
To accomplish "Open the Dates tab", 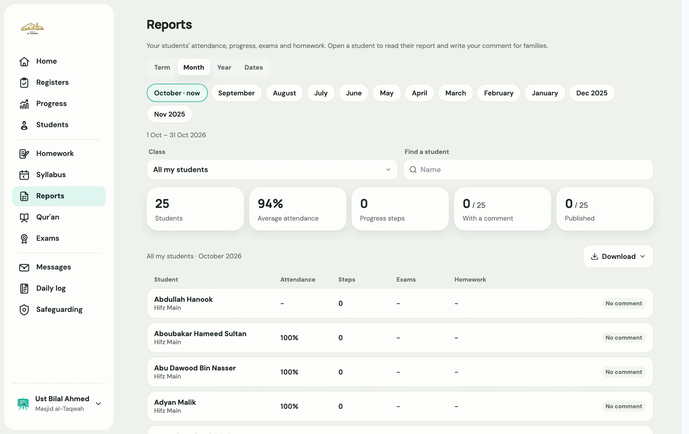I will pos(253,67).
